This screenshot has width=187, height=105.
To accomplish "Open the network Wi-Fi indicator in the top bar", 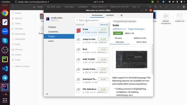I will point(169,2).
